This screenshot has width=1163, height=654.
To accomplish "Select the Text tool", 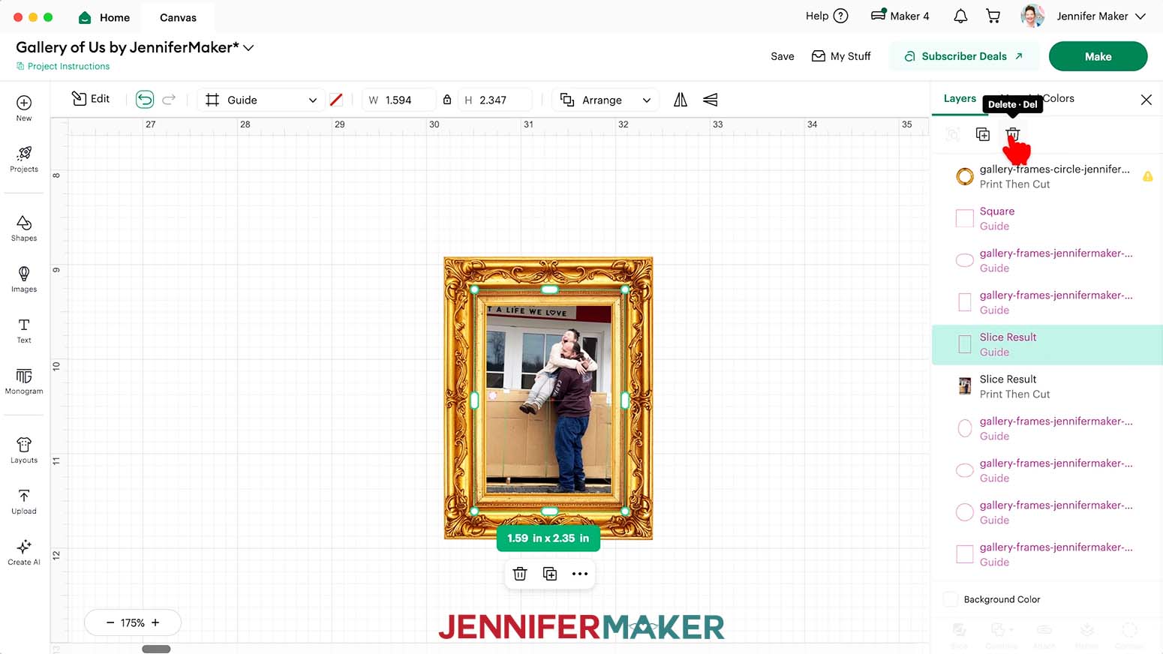I will click(x=24, y=330).
